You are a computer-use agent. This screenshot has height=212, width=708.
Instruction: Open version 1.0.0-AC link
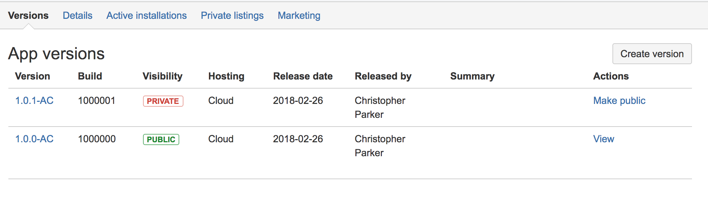tap(34, 139)
